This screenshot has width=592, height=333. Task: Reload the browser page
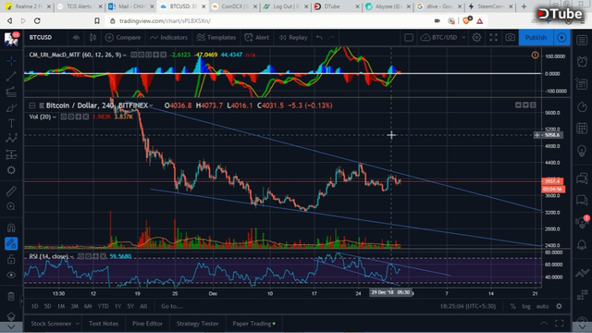(37, 20)
